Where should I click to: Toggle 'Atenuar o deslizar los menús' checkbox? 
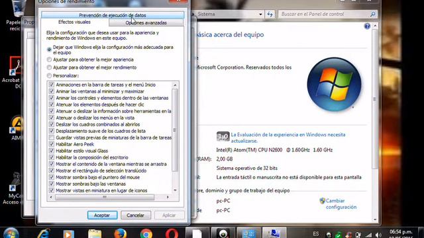coord(52,118)
